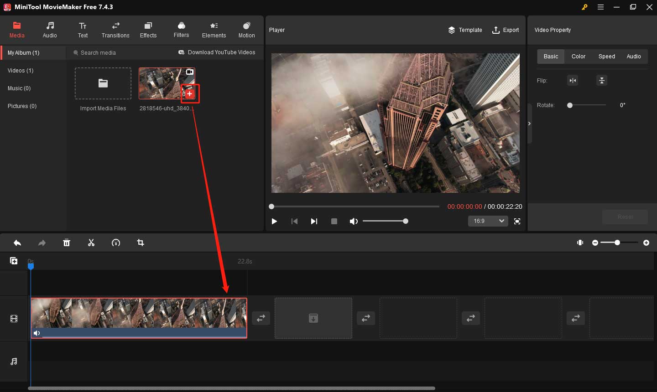
Task: Zoom out timeline with minus icon
Action: point(595,243)
